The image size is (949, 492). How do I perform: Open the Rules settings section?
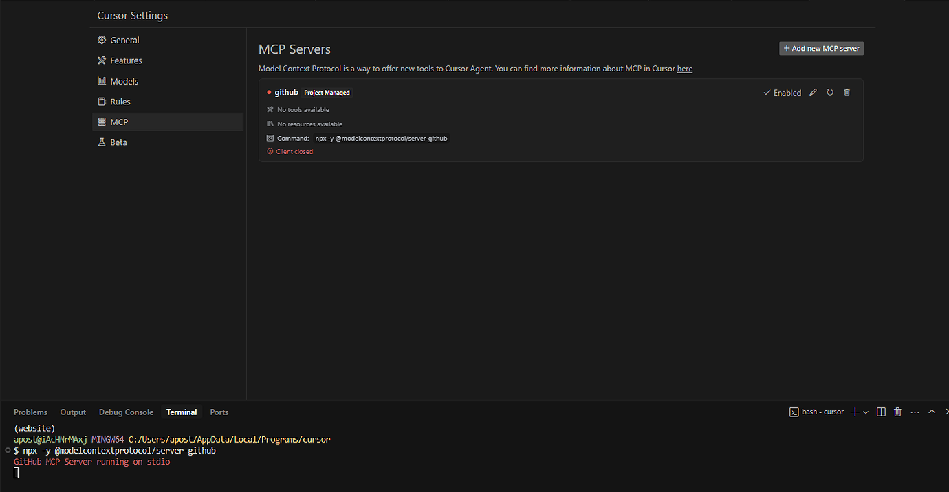[168, 102]
